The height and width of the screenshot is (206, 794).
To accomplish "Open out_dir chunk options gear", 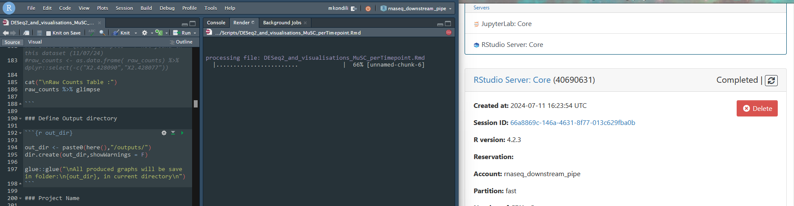I will (x=164, y=133).
